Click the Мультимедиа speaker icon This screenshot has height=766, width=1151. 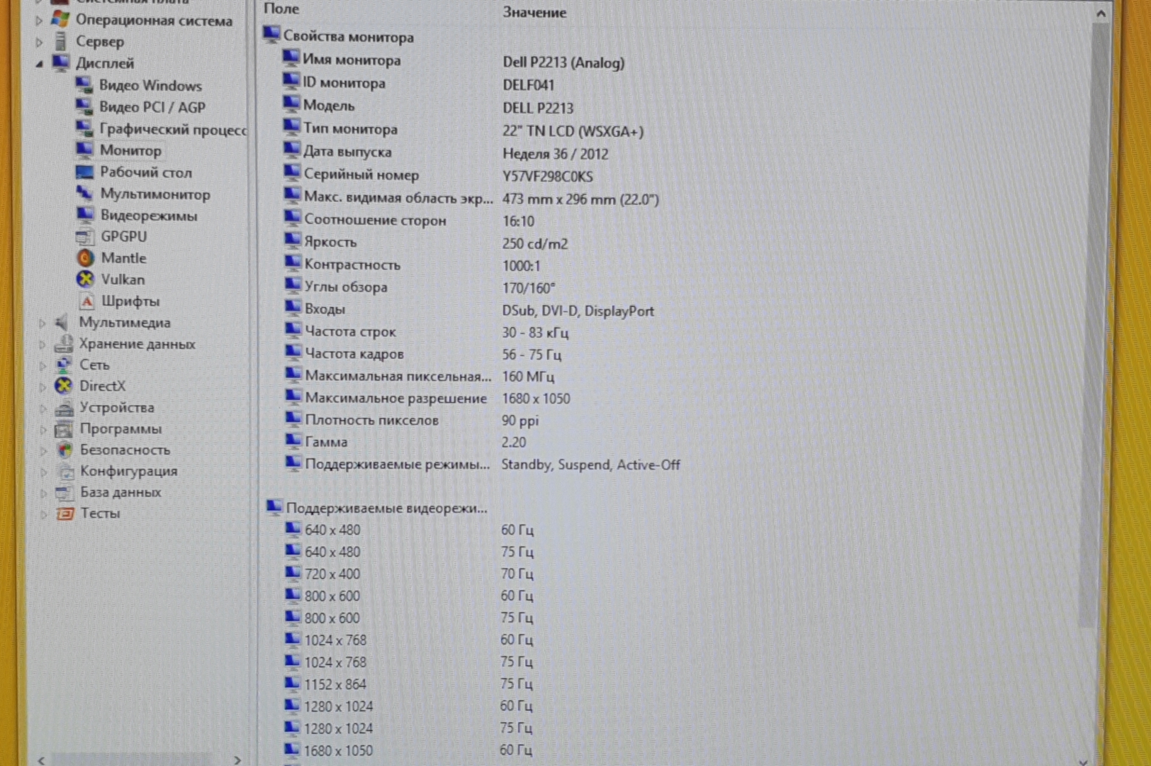(64, 322)
